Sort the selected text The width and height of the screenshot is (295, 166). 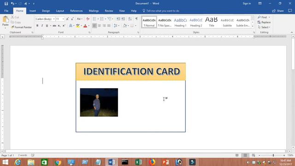point(130,19)
